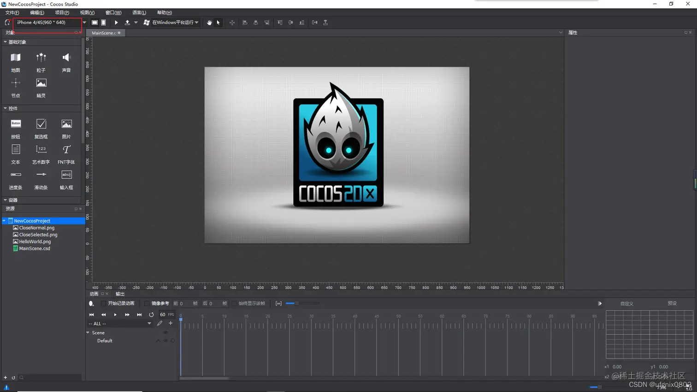Collapse the Scene timeline node
697x392 pixels.
[x=88, y=333]
